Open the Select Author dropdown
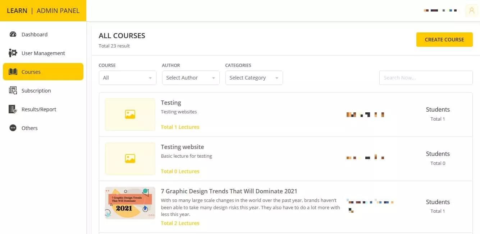Viewport: 480px width, 234px height. [x=191, y=78]
